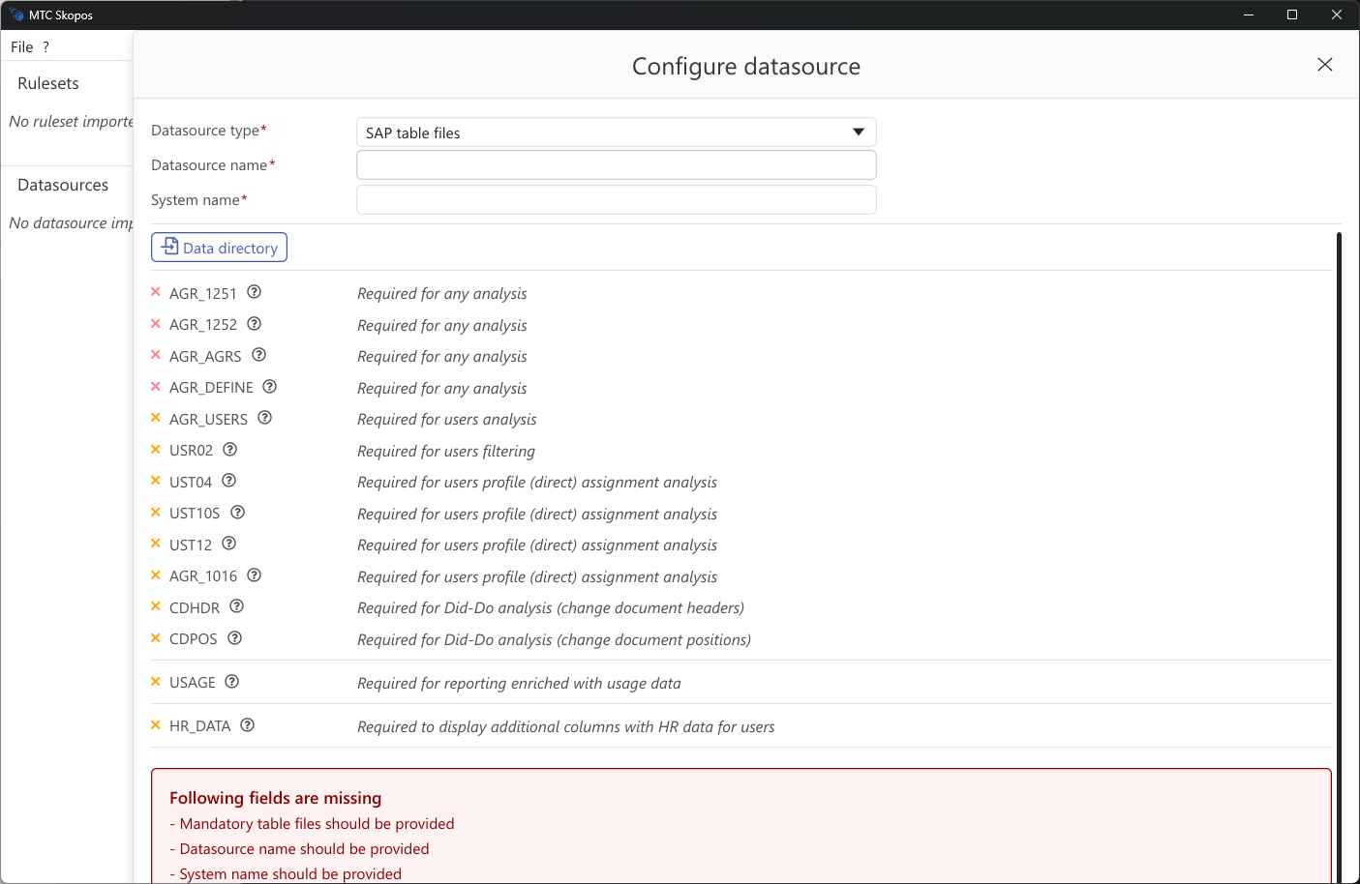
Task: Click the System name input field
Action: 616,199
